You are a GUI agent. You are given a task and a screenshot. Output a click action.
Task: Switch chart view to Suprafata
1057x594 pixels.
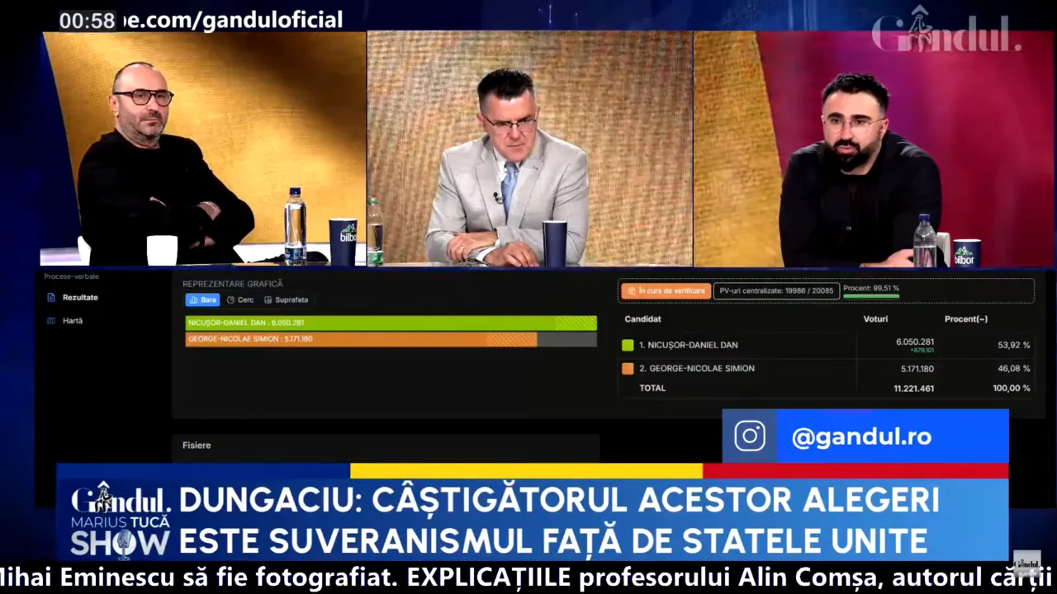click(x=287, y=300)
